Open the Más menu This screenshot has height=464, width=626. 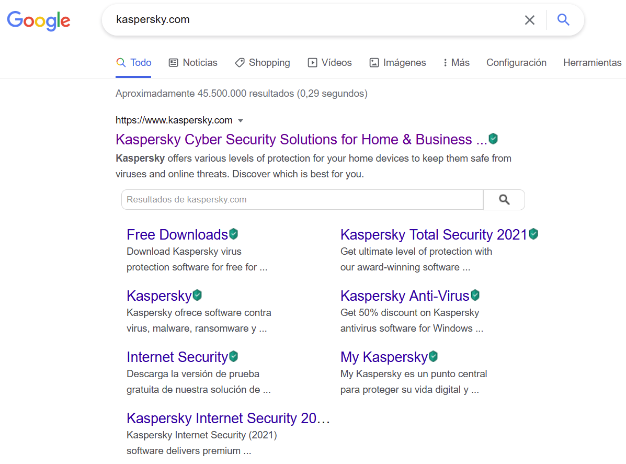(456, 63)
